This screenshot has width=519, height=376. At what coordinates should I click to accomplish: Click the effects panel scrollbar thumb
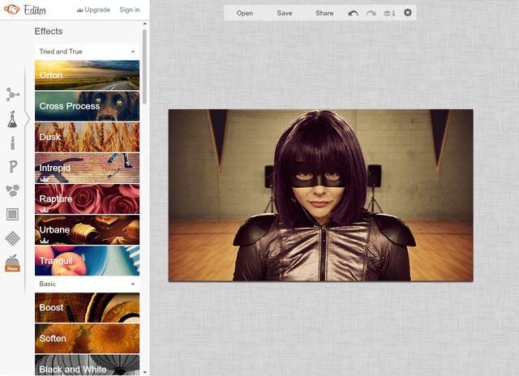tap(144, 66)
